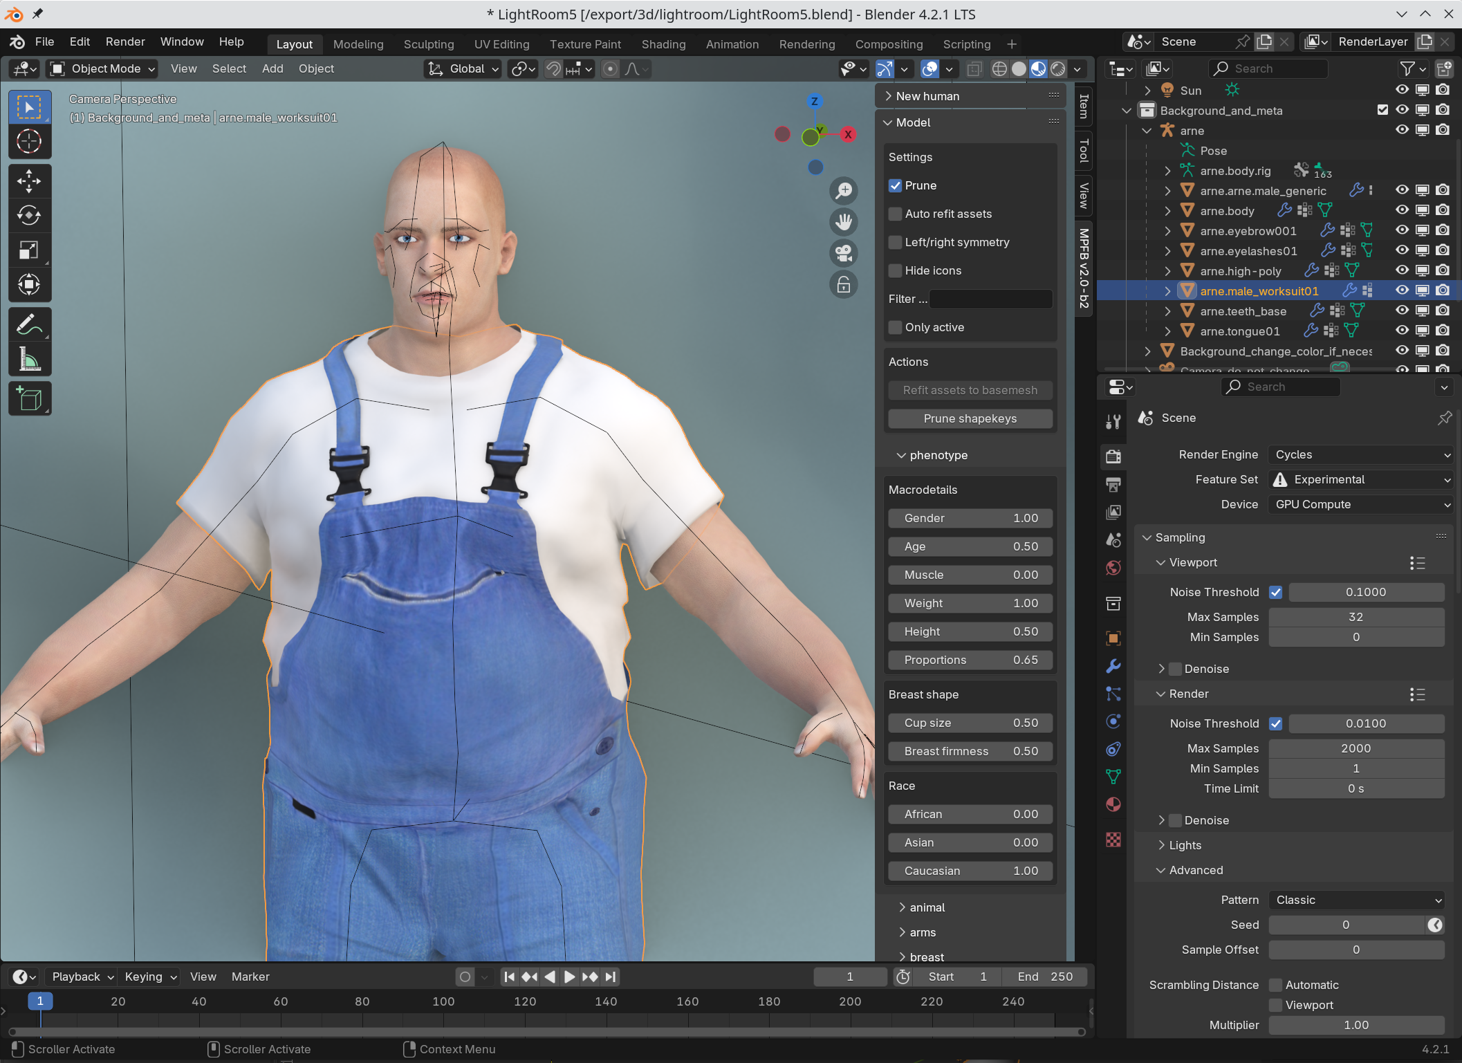Choose the Scale tool

point(29,250)
